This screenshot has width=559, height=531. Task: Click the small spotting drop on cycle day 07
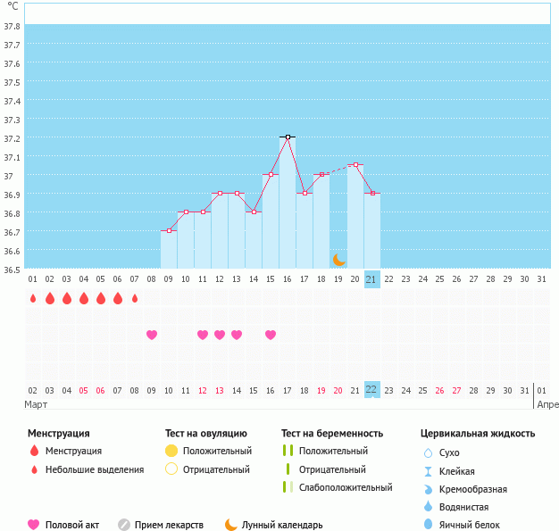[135, 299]
